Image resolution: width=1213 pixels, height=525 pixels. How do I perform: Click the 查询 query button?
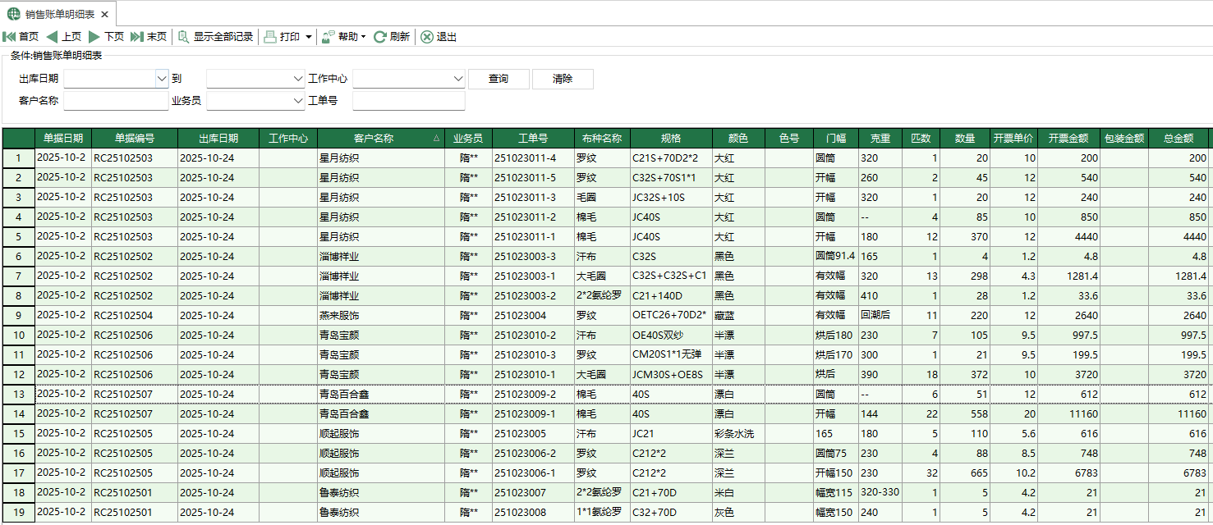pos(499,79)
